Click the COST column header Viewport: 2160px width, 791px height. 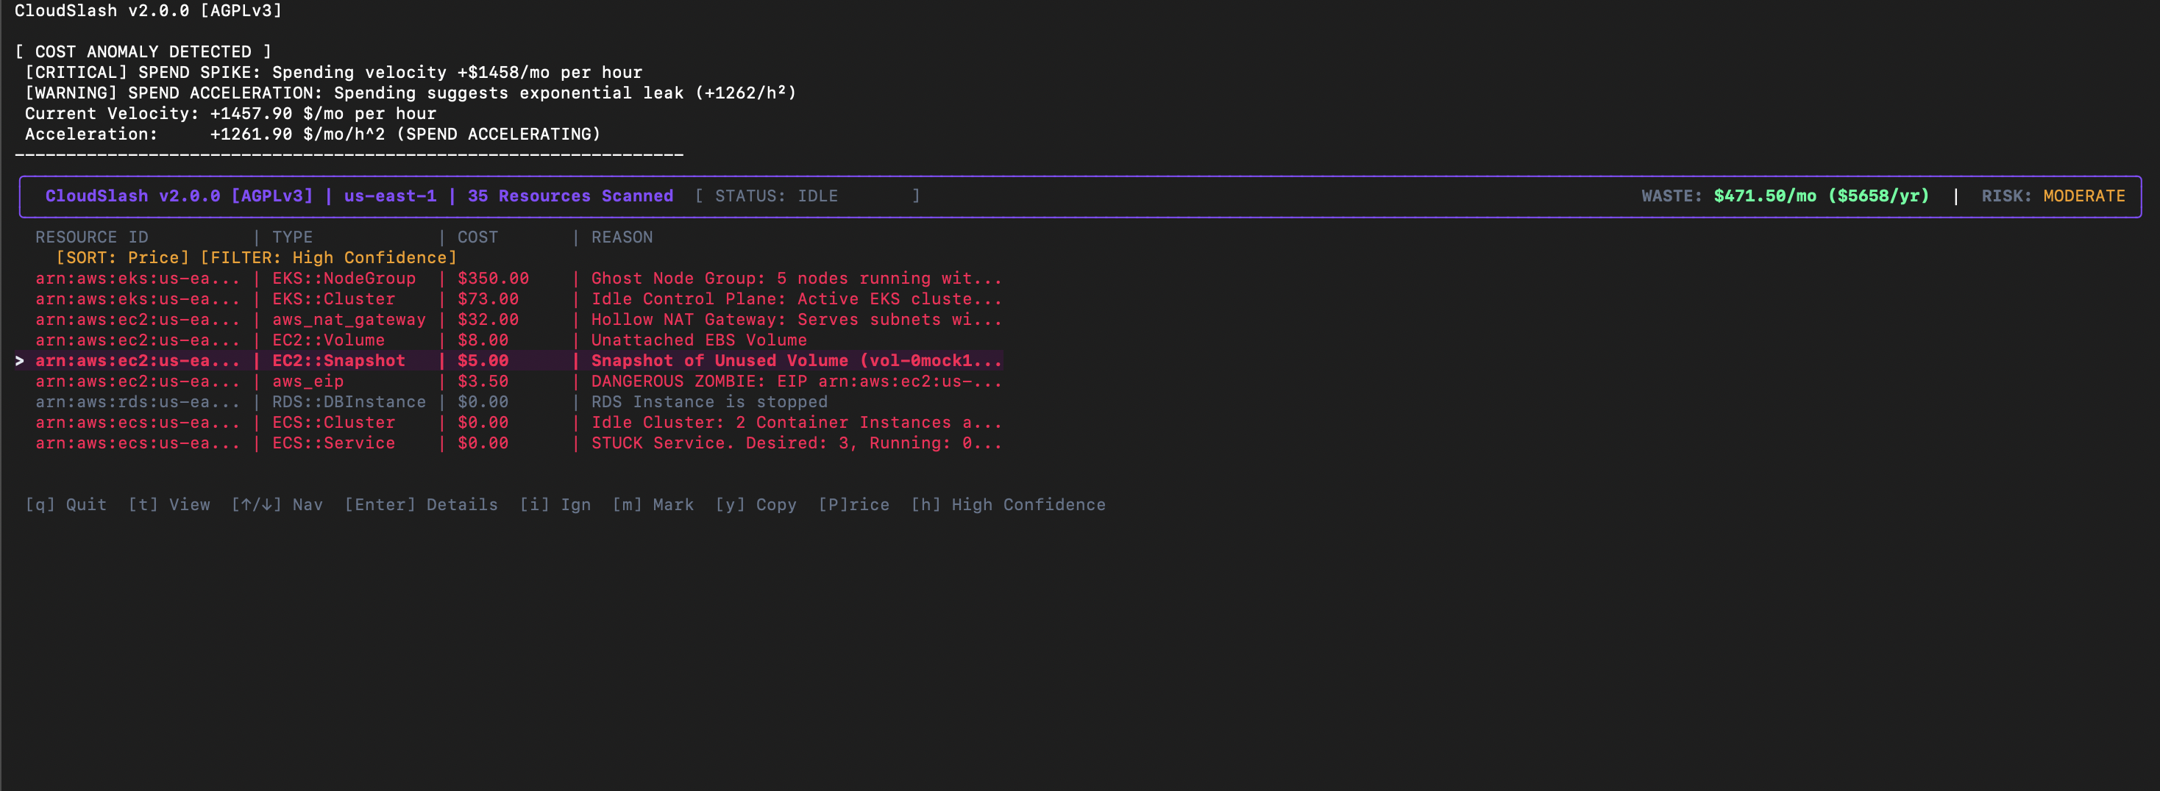tap(477, 237)
